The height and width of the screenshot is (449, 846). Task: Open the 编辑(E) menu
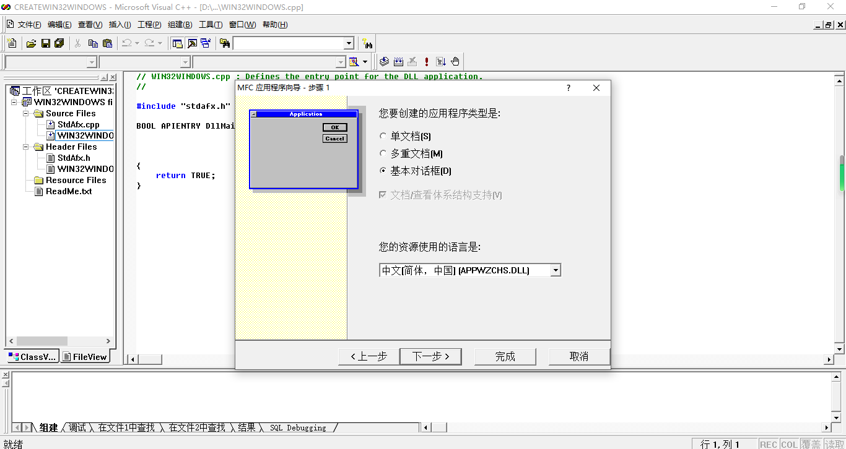(x=59, y=25)
